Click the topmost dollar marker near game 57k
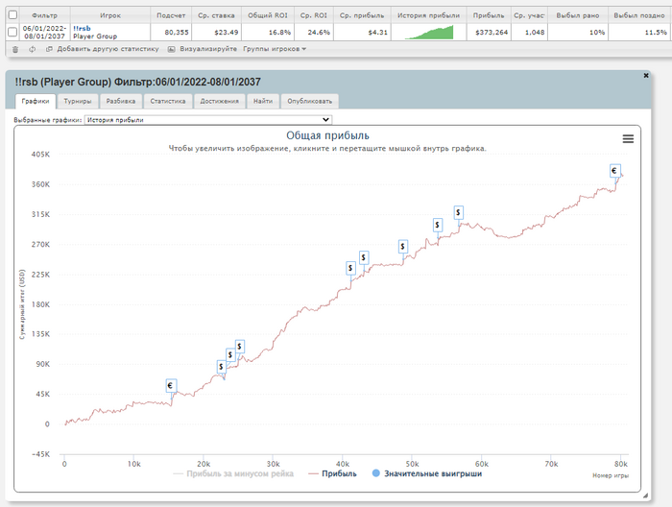The height and width of the screenshot is (507, 672). 459,212
